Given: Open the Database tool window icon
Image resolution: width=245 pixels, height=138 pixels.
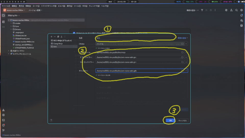Looking at the screenshot, I should pos(241,26).
